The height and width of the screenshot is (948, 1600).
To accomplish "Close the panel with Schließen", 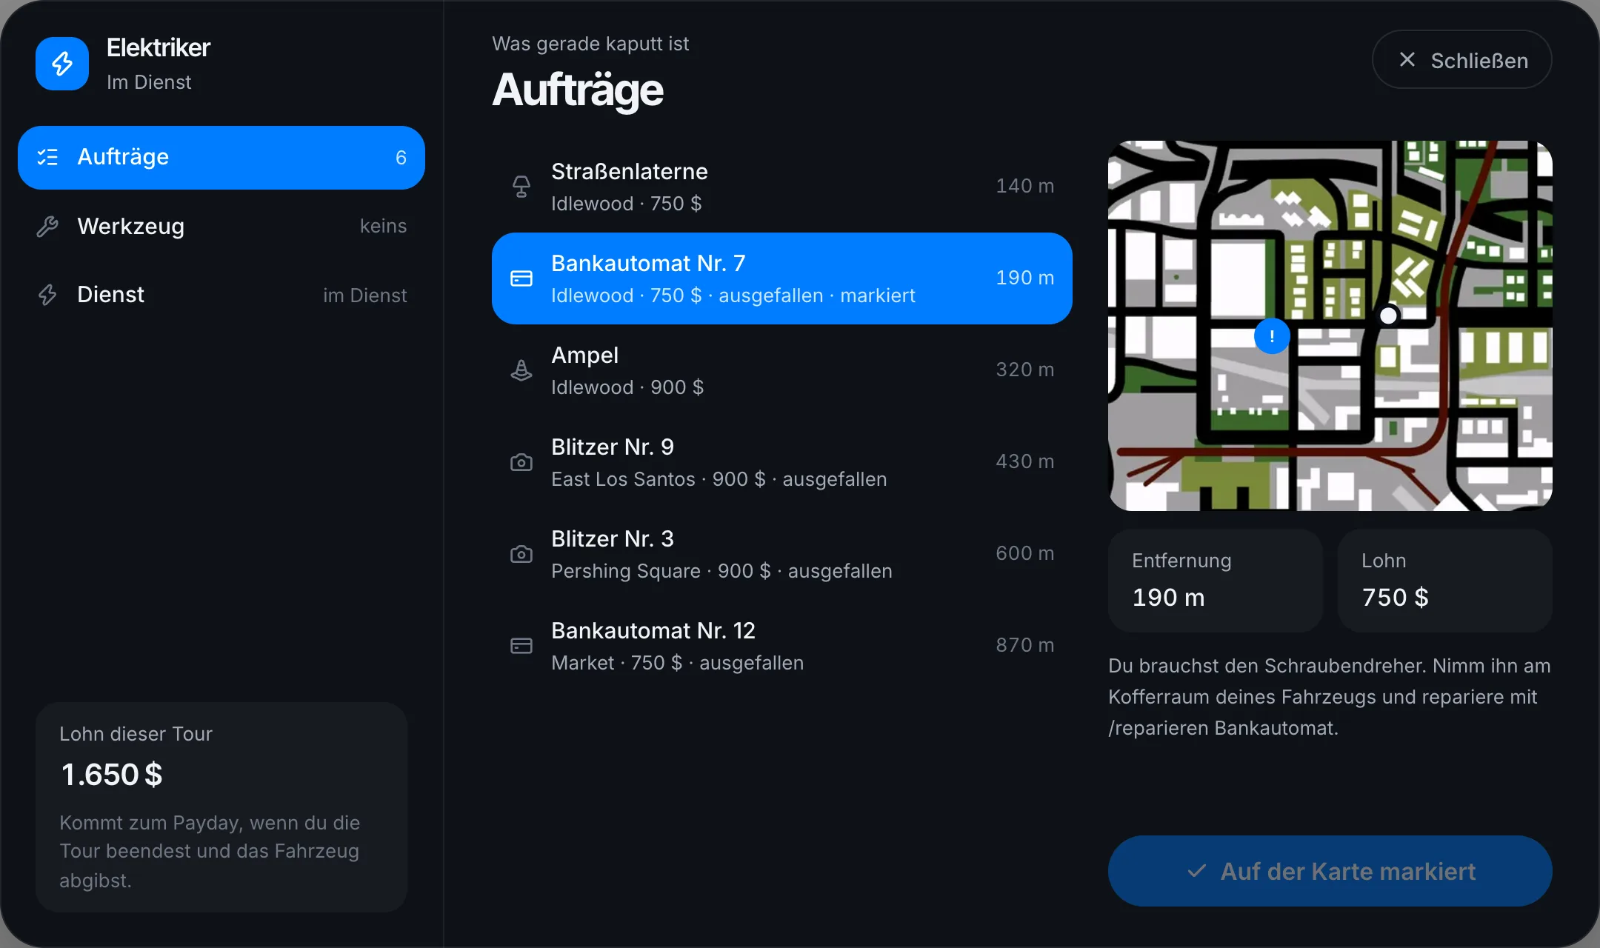I will click(x=1462, y=59).
